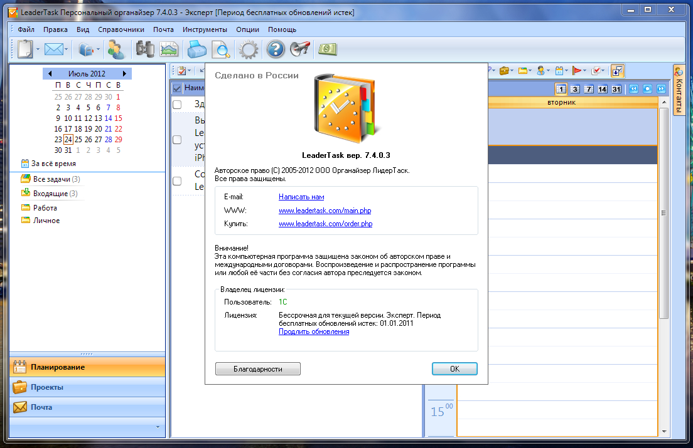Check the task row starting with "Вы"
Image resolution: width=693 pixels, height=448 pixels.
click(x=177, y=140)
